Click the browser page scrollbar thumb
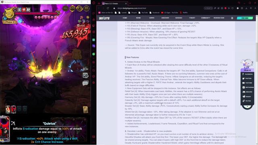This screenshot has height=145, width=258. click(257, 52)
